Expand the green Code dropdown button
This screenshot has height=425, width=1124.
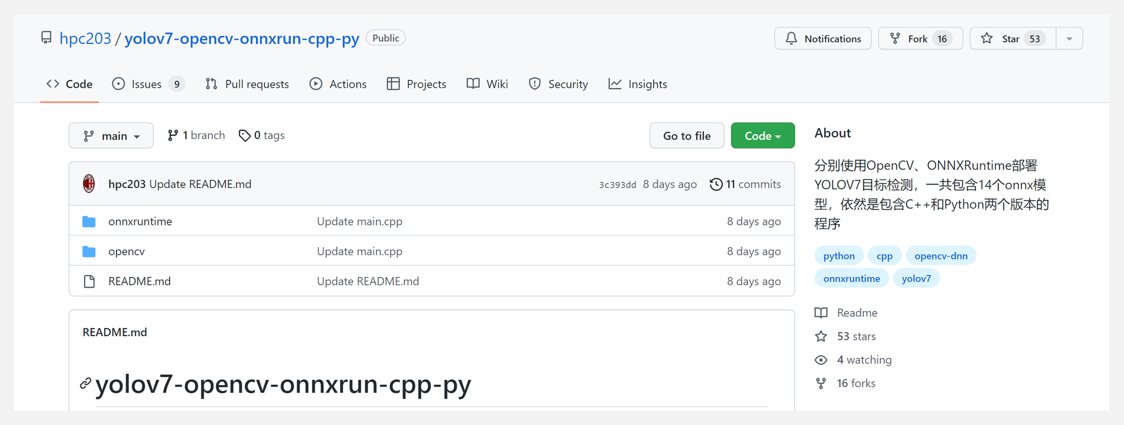[x=762, y=136]
